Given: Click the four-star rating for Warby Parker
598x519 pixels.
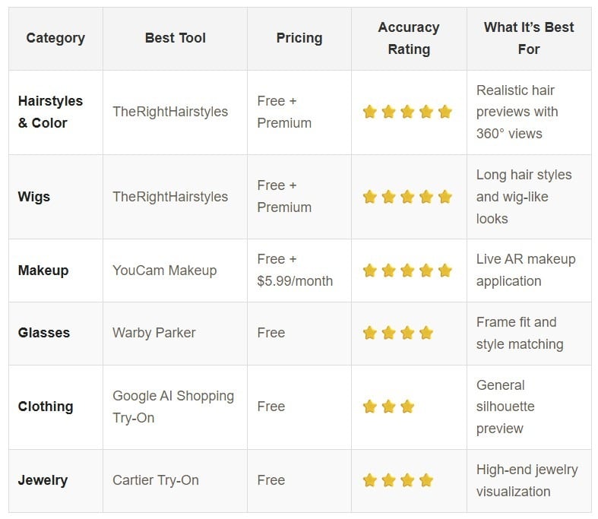Looking at the screenshot, I should pyautogui.click(x=397, y=333).
